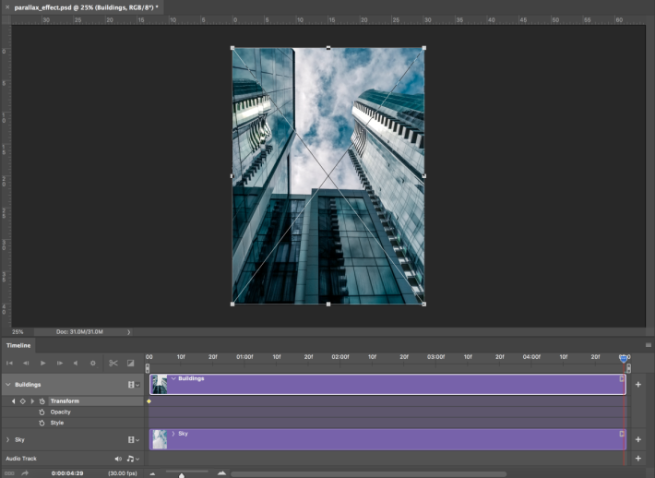
Task: Expand the Sky clip chevron in the clip bar
Action: point(173,434)
